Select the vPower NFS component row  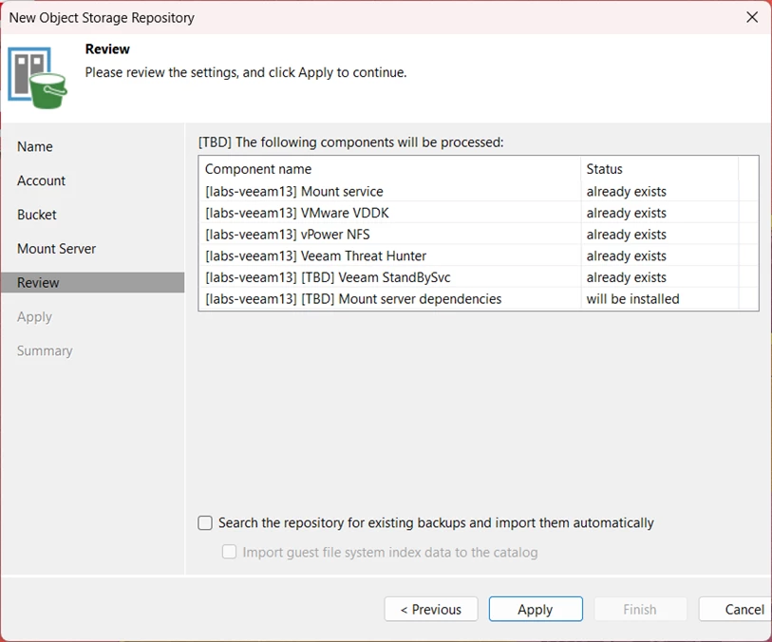478,235
